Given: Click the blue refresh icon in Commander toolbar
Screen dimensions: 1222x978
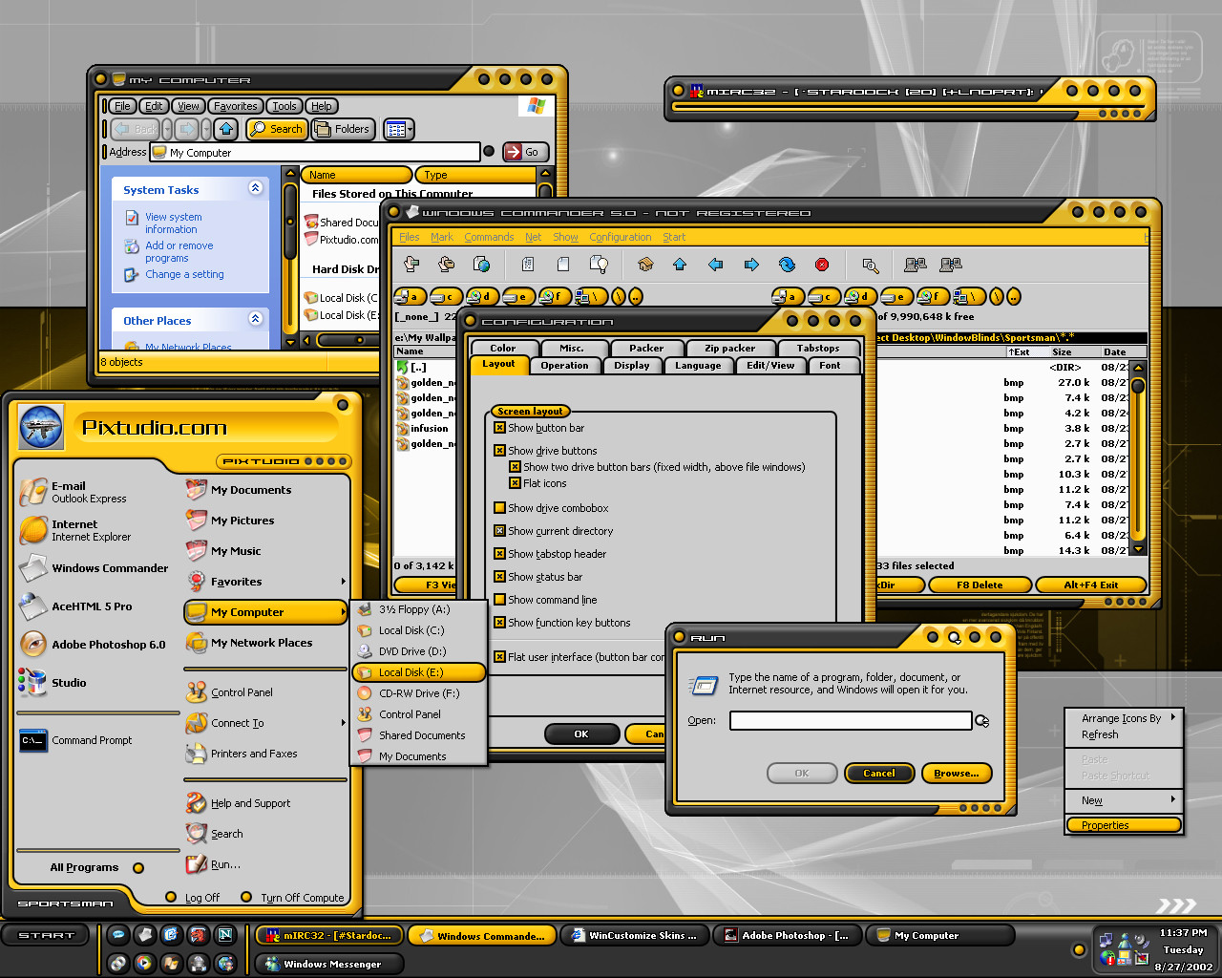Looking at the screenshot, I should (787, 265).
